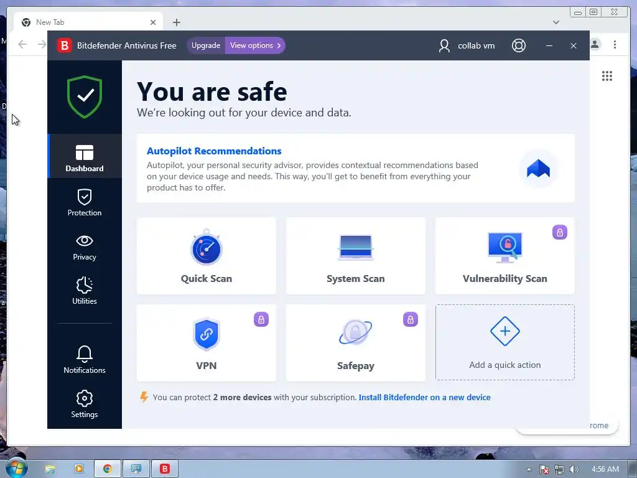Click the 4:56 AM clock
The width and height of the screenshot is (637, 478).
point(605,469)
